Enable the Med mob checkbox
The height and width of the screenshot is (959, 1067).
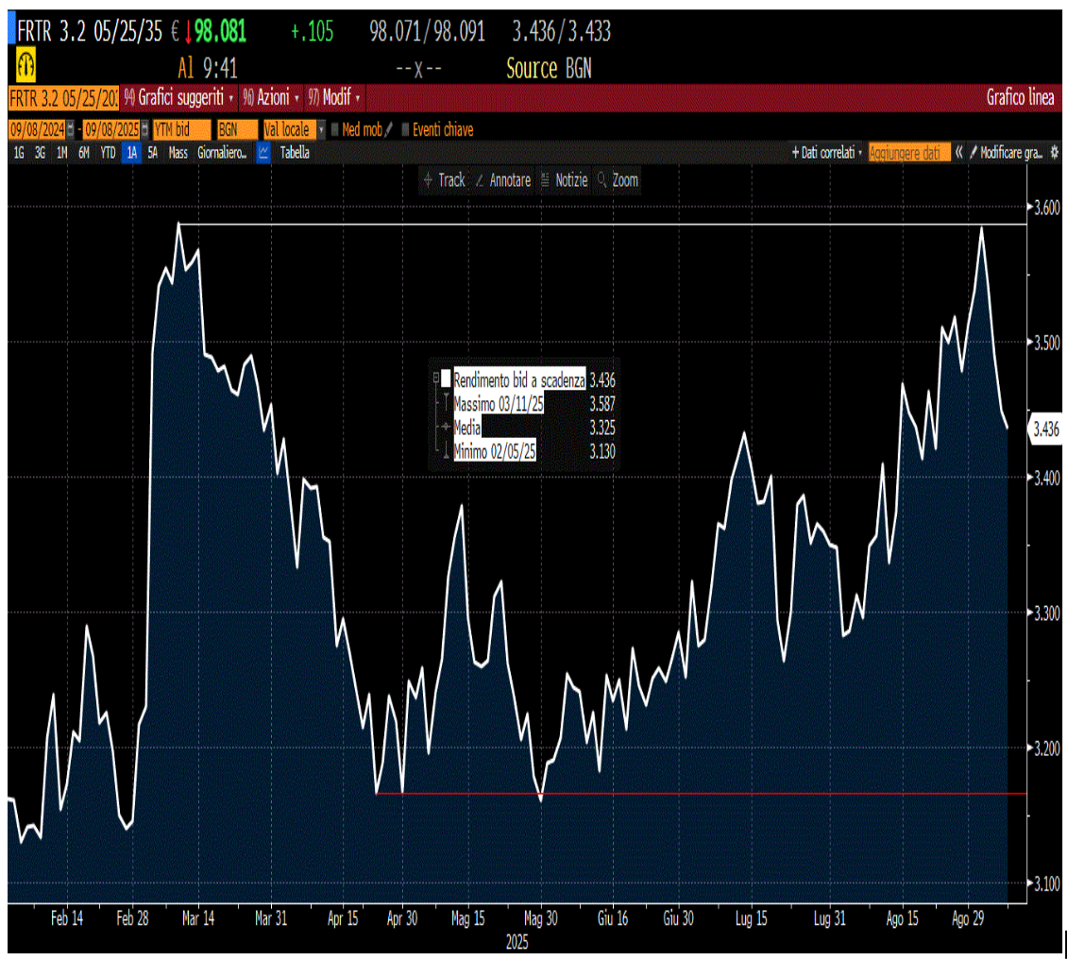pyautogui.click(x=335, y=129)
